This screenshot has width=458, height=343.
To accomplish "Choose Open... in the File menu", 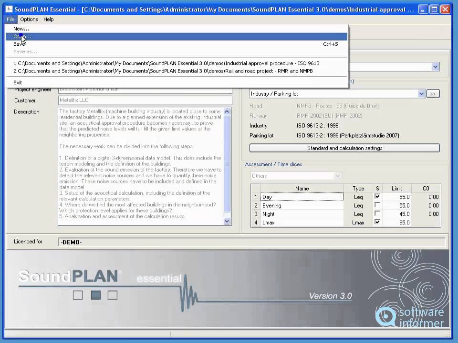I will point(177,37).
